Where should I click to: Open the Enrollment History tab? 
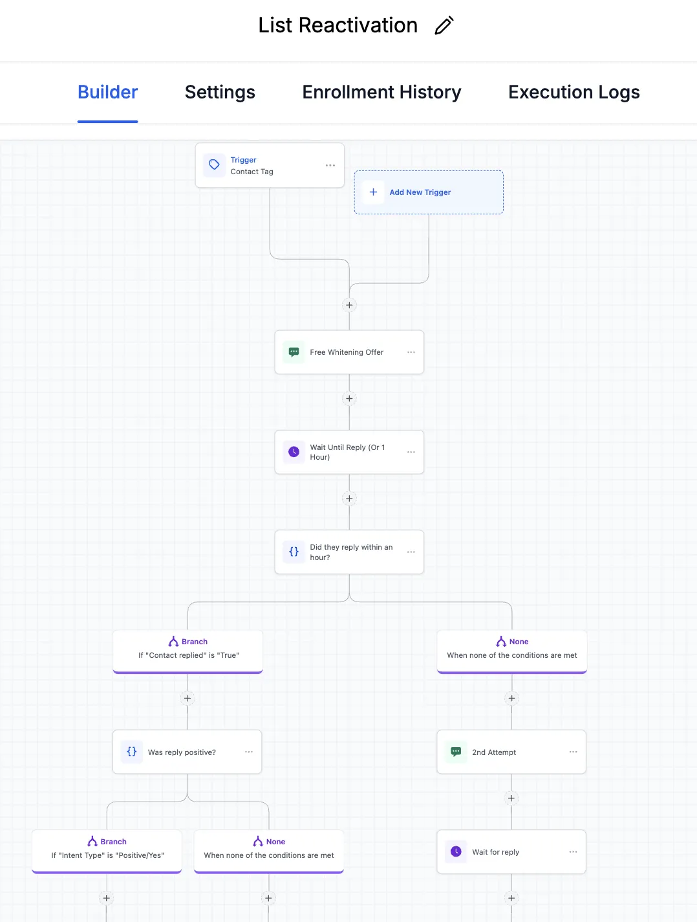381,93
